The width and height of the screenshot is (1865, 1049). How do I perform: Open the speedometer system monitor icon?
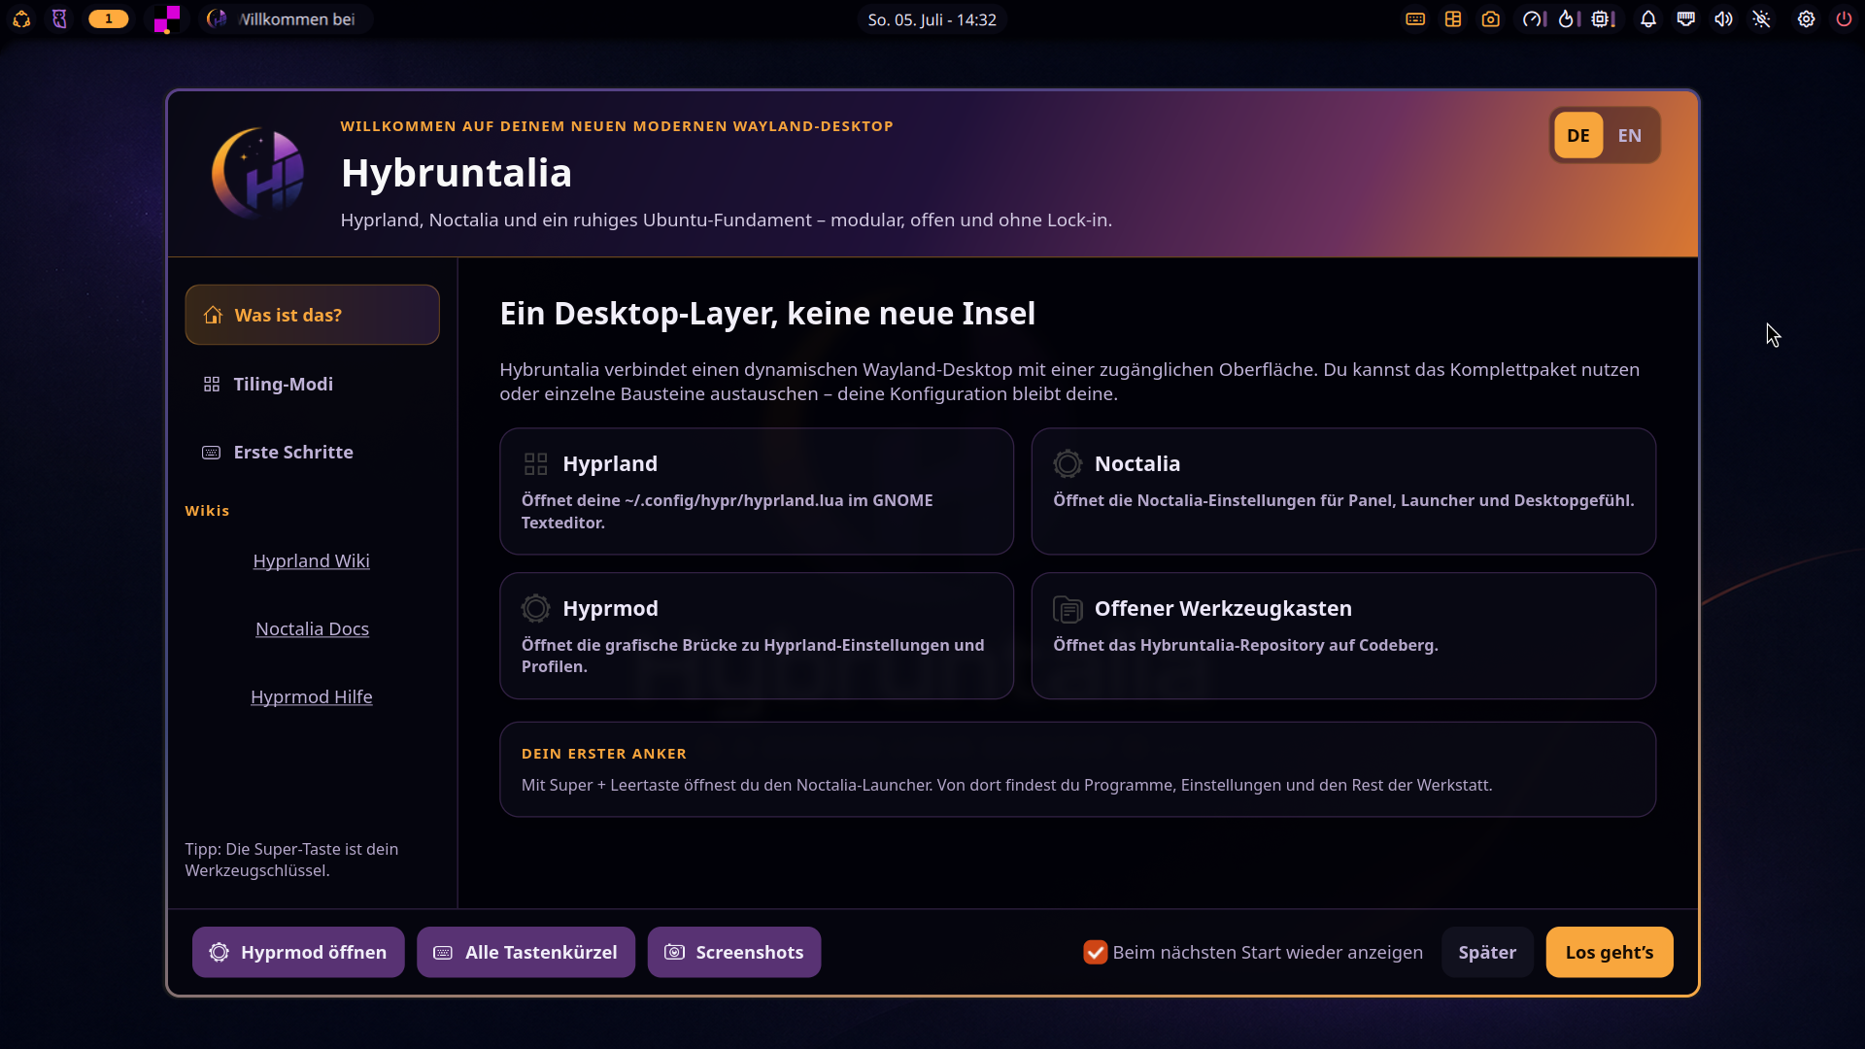(1533, 19)
